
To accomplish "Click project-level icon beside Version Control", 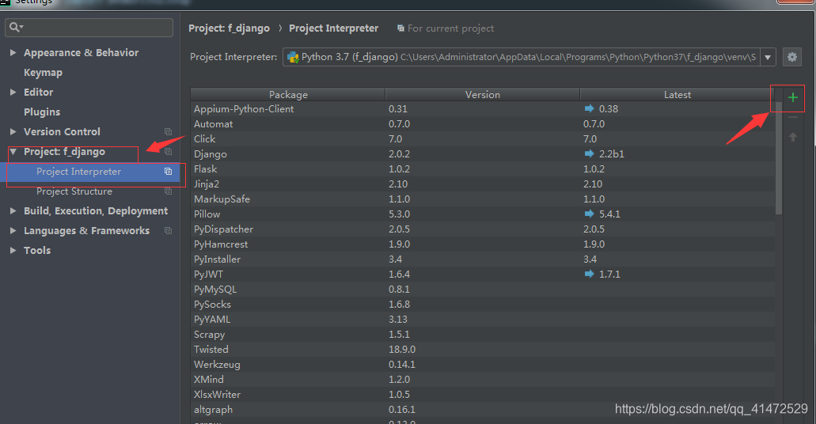I will (x=168, y=131).
